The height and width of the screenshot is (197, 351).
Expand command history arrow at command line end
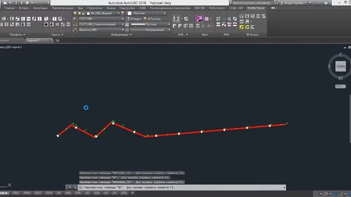click(284, 187)
